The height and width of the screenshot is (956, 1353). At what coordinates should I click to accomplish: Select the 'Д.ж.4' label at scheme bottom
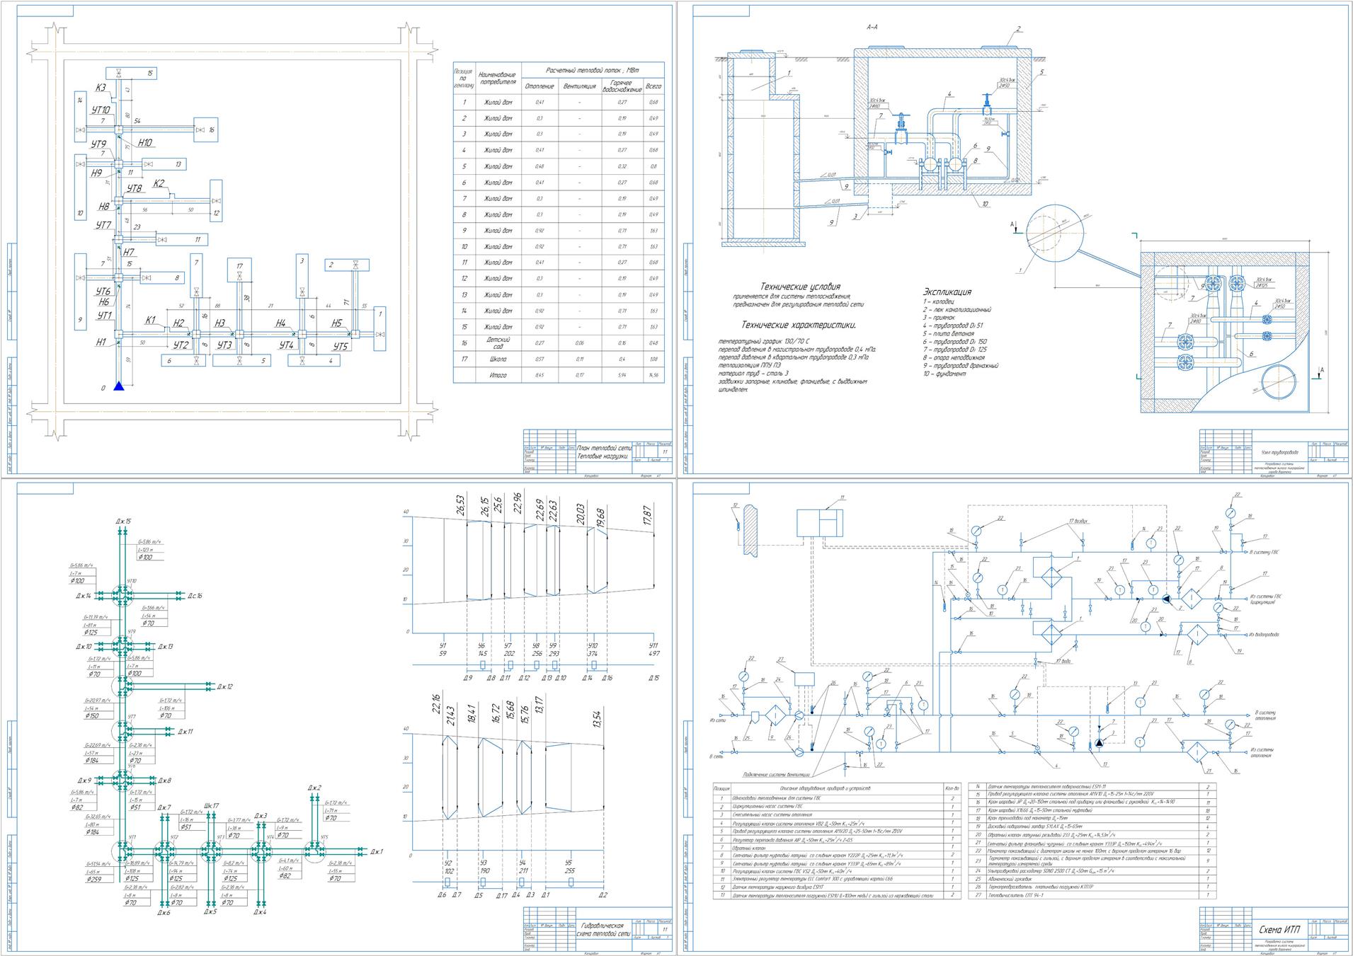coord(259,912)
